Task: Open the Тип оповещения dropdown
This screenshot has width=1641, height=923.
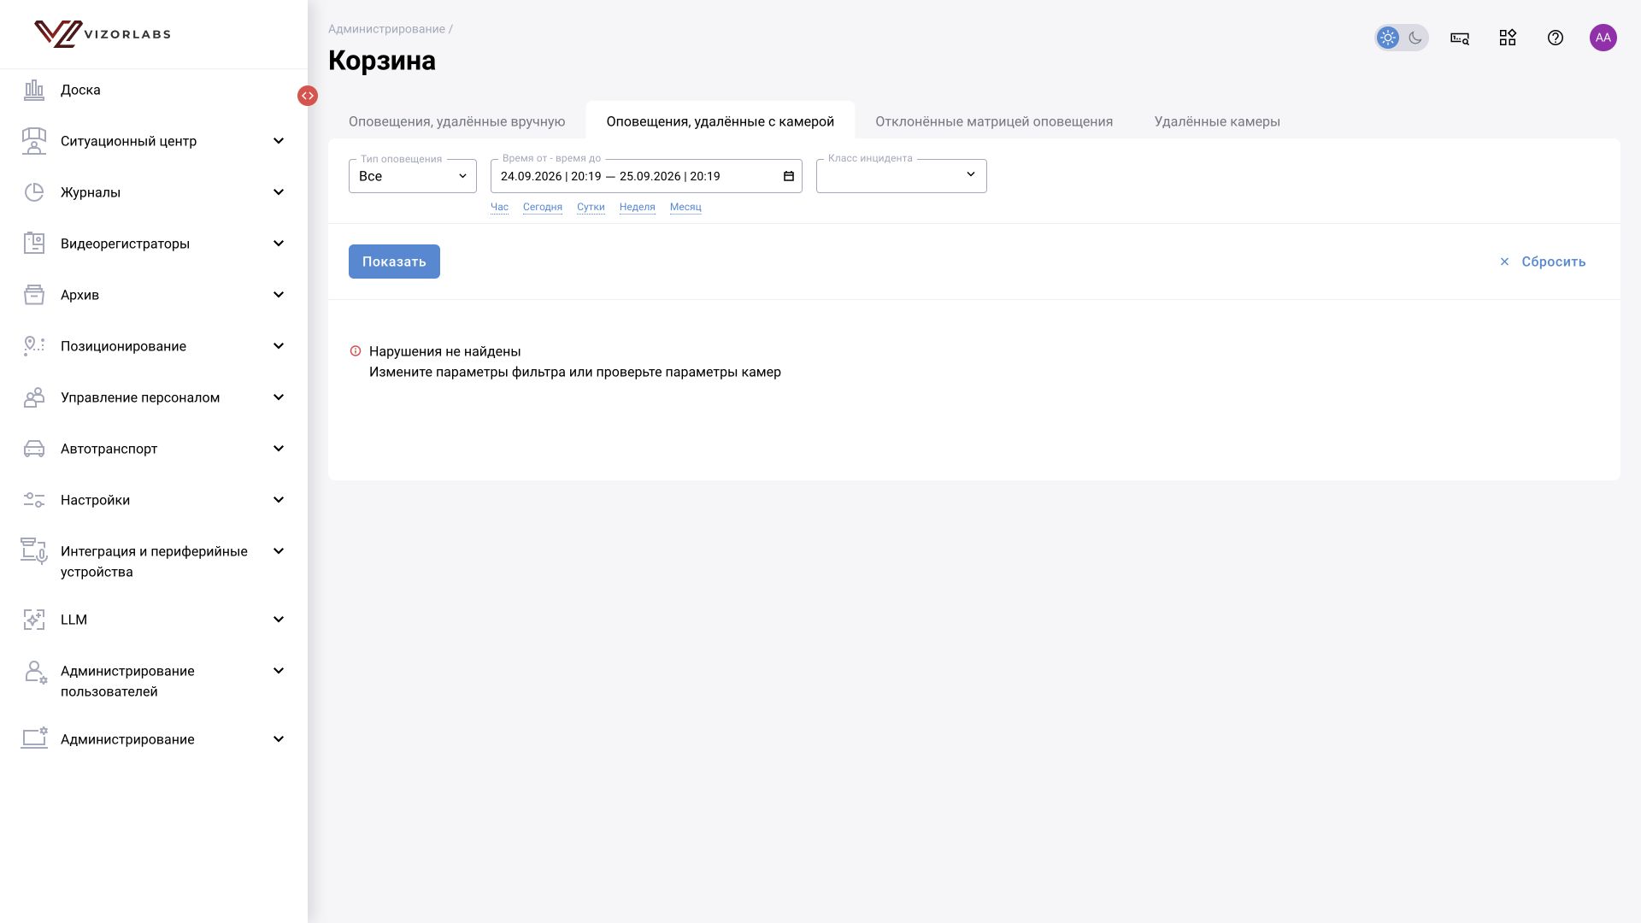Action: (413, 176)
